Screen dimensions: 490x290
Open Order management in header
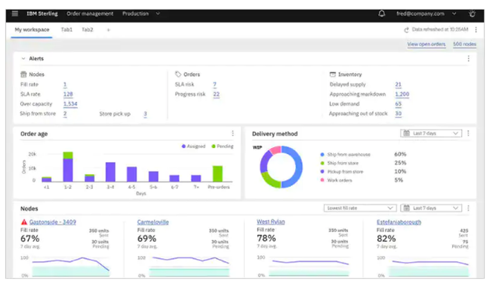pyautogui.click(x=90, y=14)
